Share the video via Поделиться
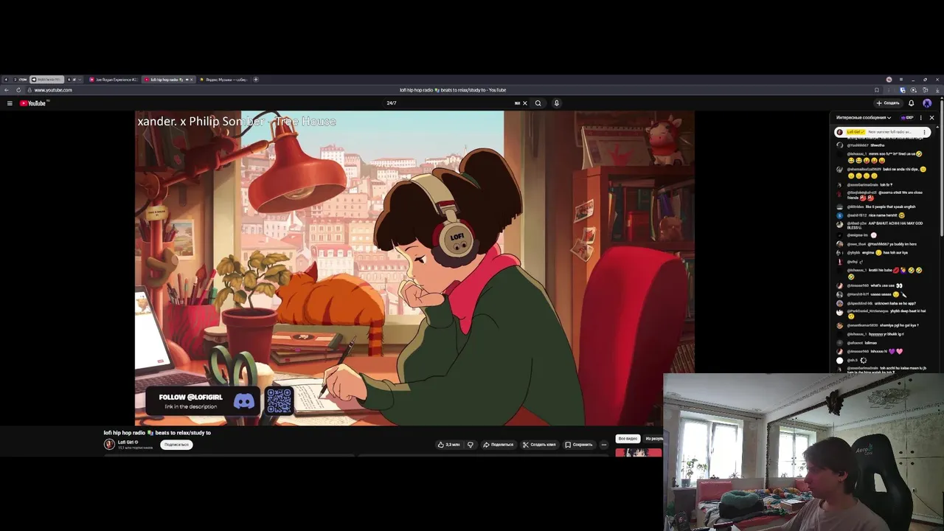The image size is (944, 531). click(x=498, y=445)
